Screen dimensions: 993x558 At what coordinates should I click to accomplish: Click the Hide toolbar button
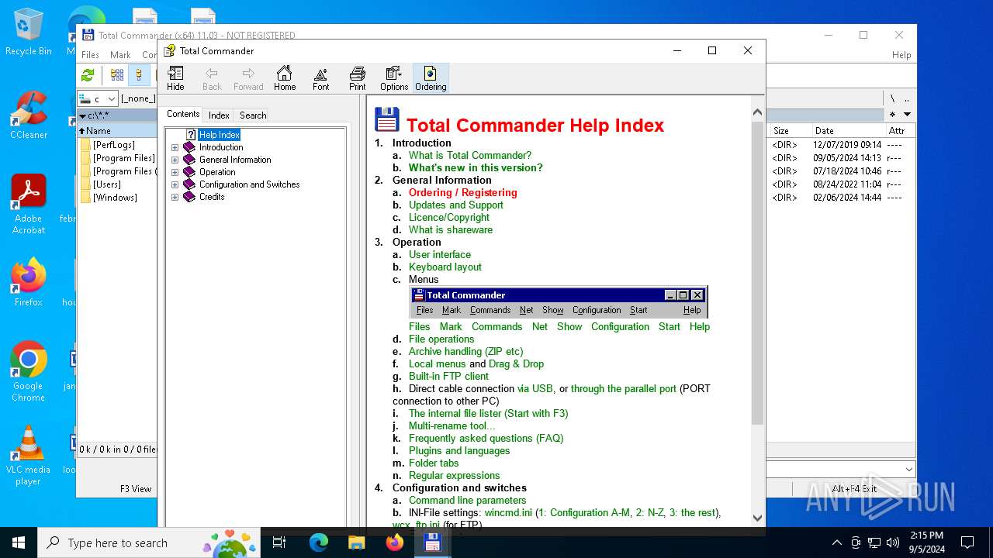(175, 78)
